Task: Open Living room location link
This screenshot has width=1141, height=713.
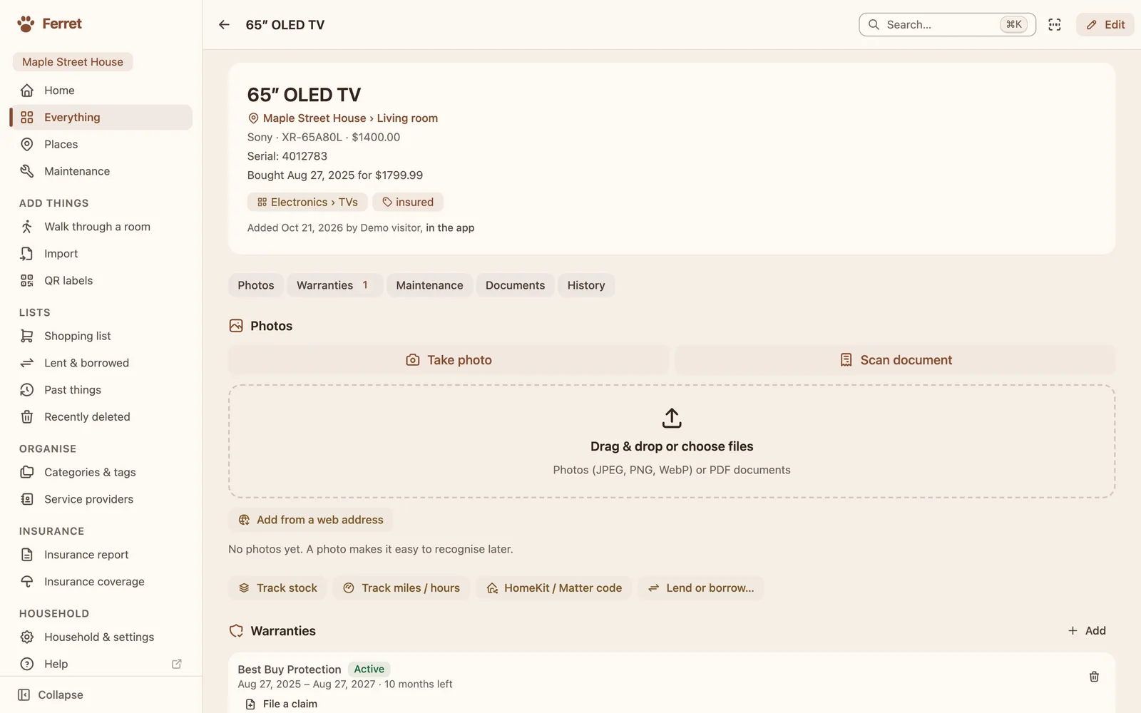Action: click(x=407, y=118)
